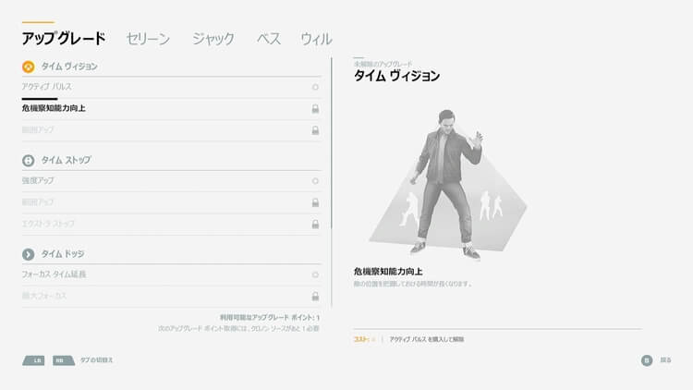Select the 強度アップ upgrade
693x390 pixels.
click(x=172, y=181)
